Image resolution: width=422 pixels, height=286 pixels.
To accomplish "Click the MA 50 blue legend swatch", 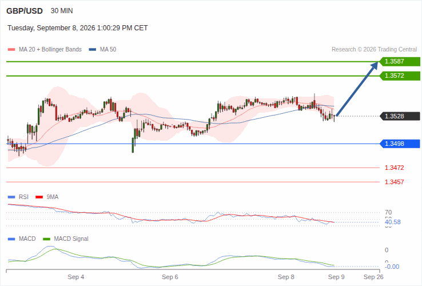I will tap(92, 50).
